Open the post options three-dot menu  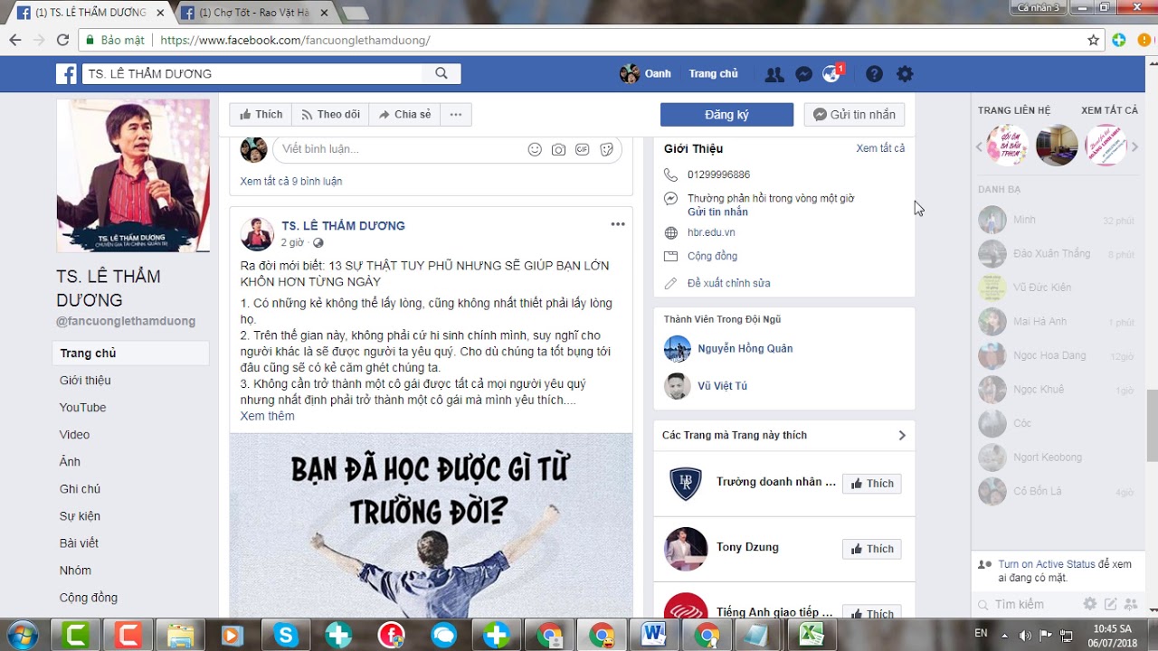tap(617, 224)
